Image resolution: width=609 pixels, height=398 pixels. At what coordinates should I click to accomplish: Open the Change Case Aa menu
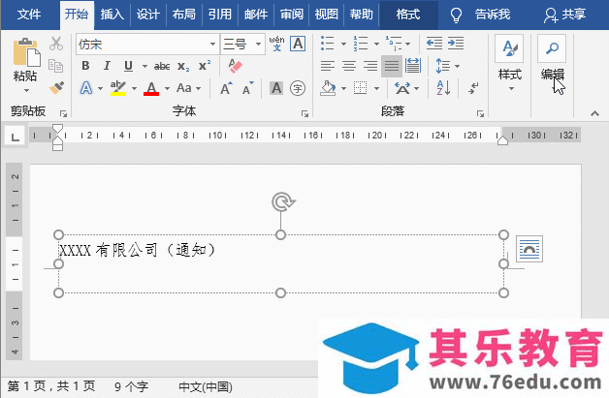click(x=184, y=88)
